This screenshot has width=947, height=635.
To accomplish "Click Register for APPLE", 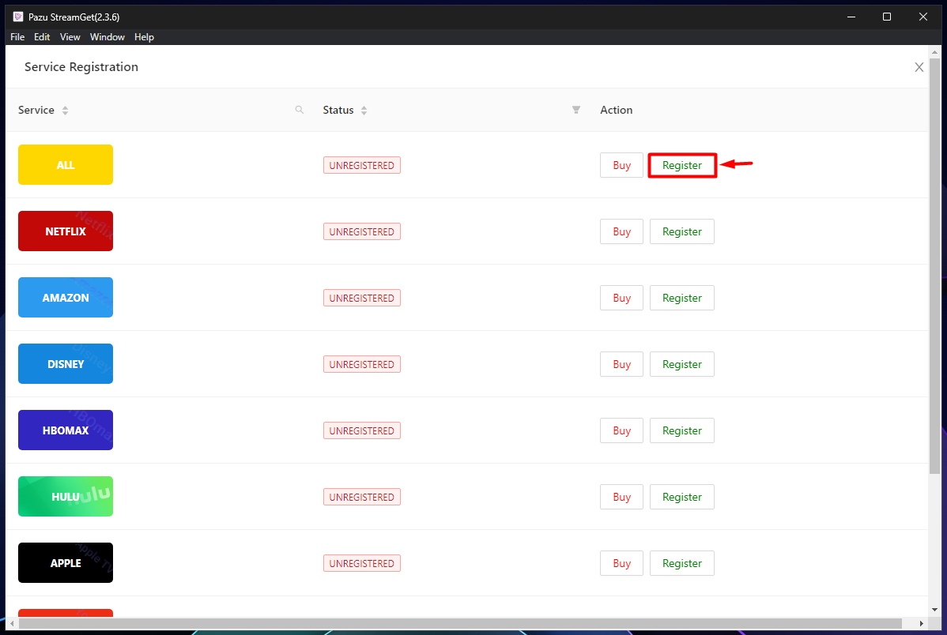I will (682, 564).
